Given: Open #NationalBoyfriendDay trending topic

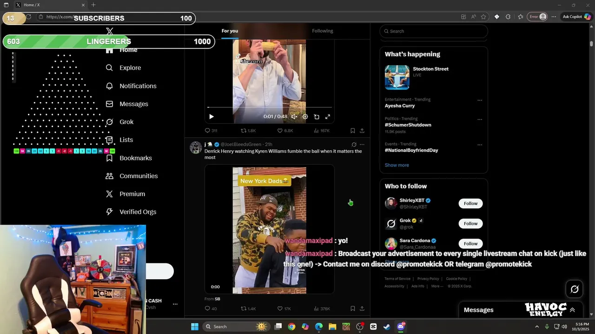Looking at the screenshot, I should [x=411, y=150].
